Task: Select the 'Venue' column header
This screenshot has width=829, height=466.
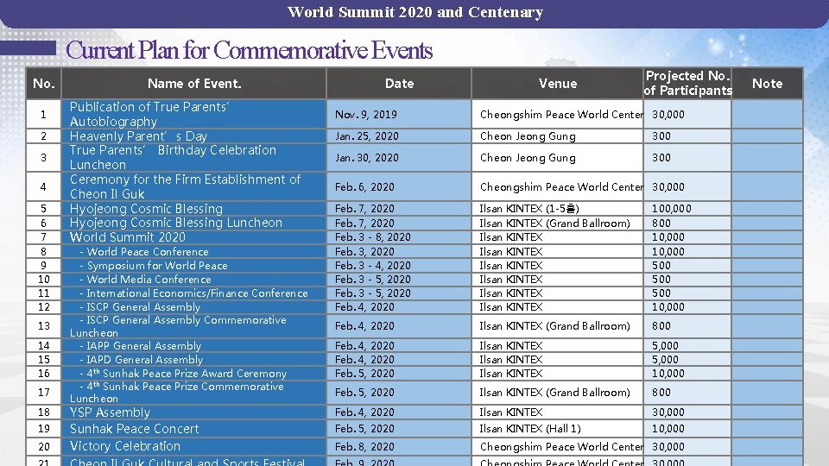Action: click(557, 84)
